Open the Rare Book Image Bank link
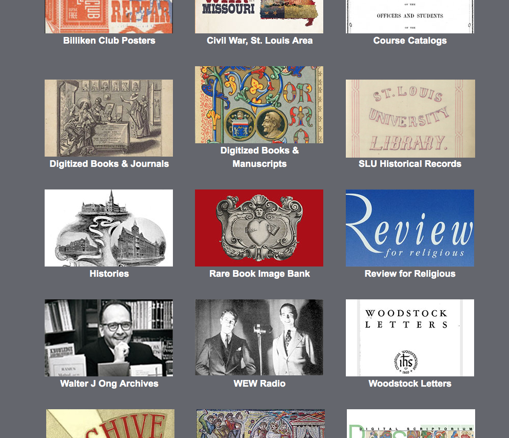Image resolution: width=509 pixels, height=438 pixels. pos(259,274)
